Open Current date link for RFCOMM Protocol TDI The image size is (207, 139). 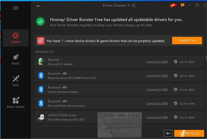[157, 76]
